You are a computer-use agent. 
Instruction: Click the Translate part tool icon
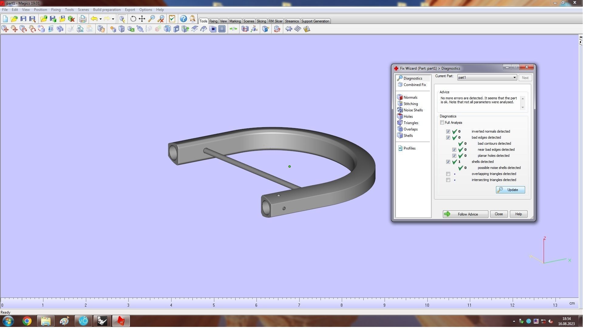pyautogui.click(x=5, y=29)
